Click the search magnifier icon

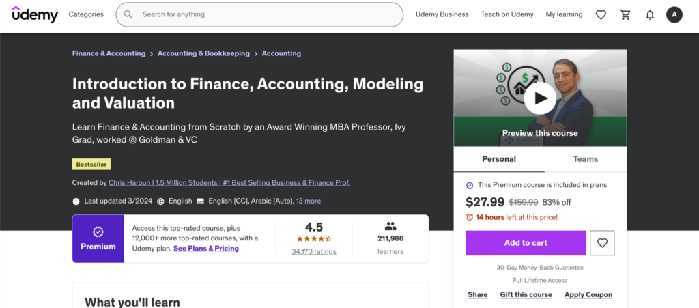coord(128,14)
